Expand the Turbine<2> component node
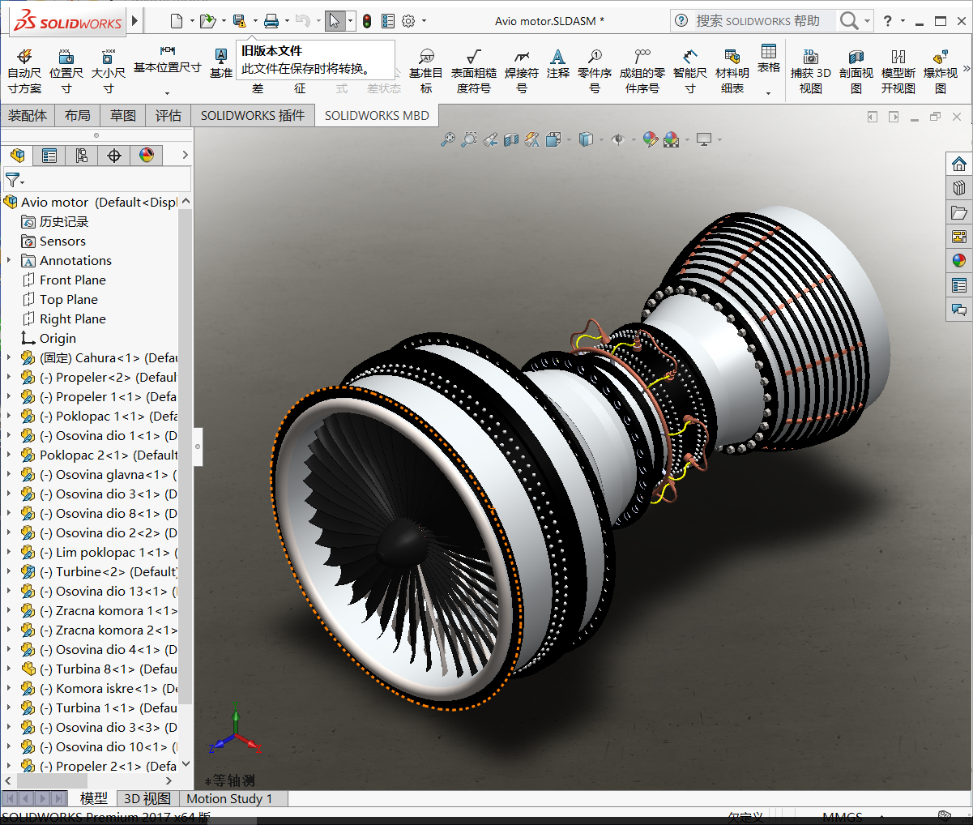This screenshot has height=825, width=973. (9, 572)
